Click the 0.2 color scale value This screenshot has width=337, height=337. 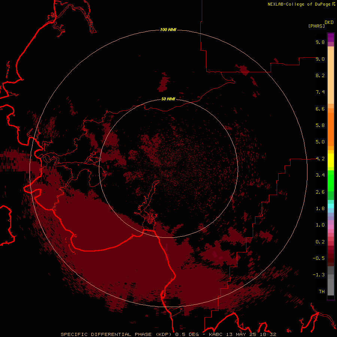320,242
